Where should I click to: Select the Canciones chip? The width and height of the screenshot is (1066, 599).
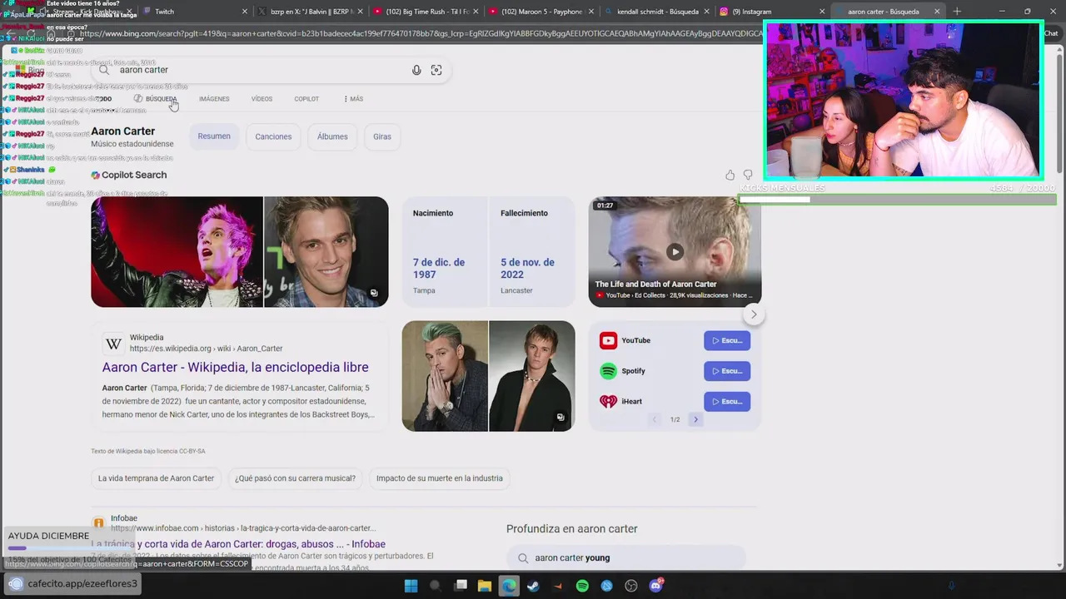click(273, 136)
